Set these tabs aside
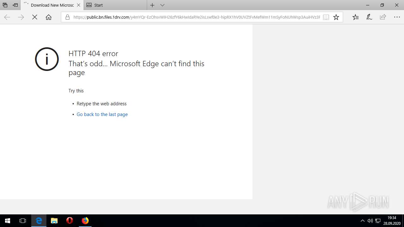This screenshot has height=227, width=404. click(x=15, y=5)
